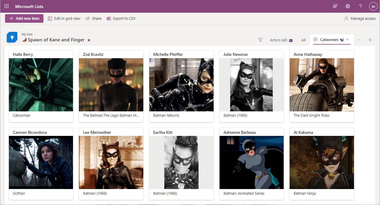Open the Ai Kakuma card image
The width and height of the screenshot is (380, 205).
322,162
